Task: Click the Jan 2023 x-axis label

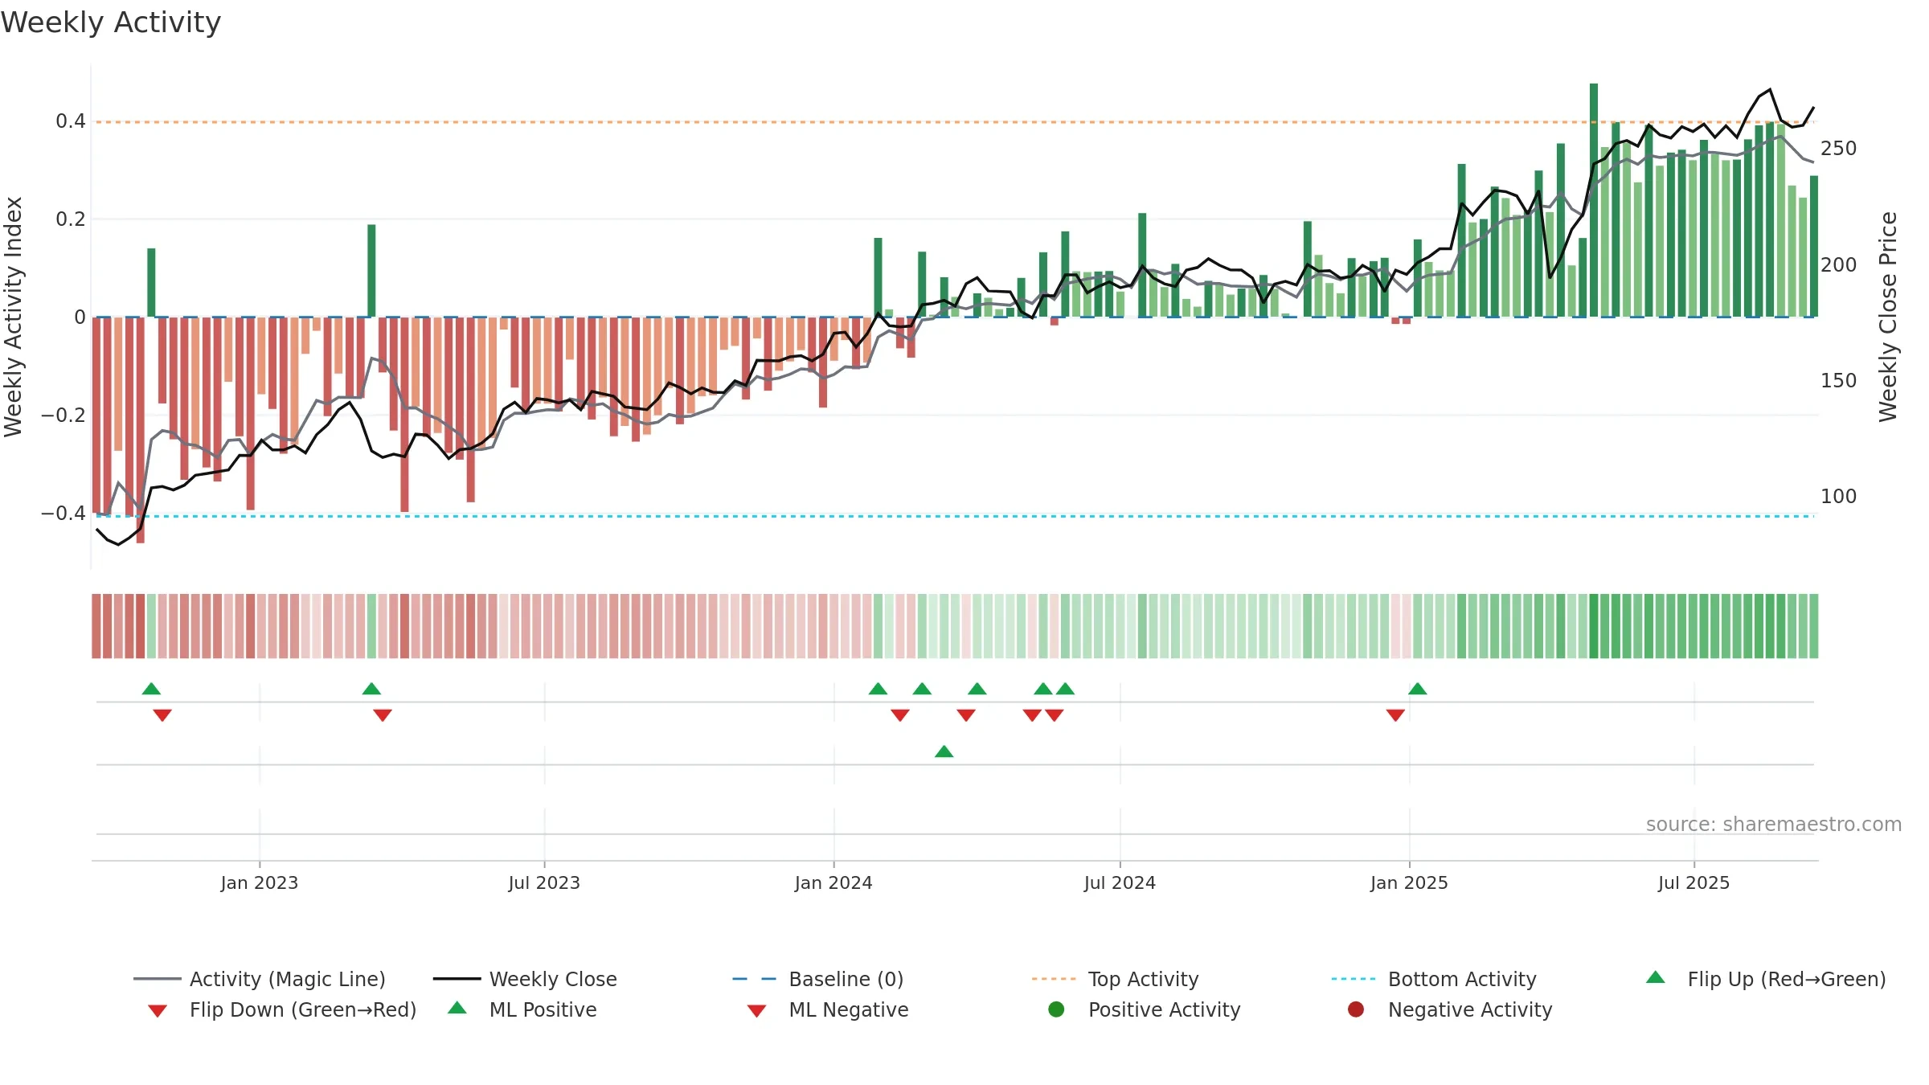Action: 260,882
